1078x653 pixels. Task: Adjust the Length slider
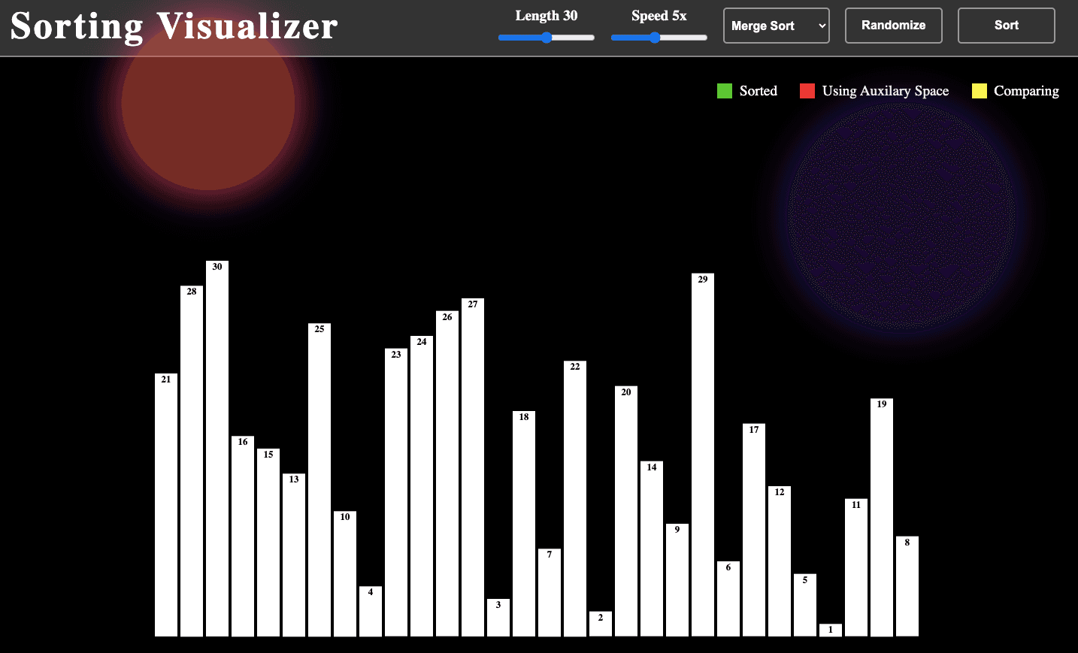click(547, 38)
